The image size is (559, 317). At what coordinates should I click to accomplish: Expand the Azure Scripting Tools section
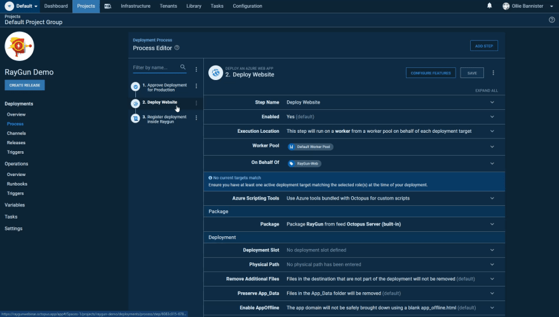click(492, 198)
